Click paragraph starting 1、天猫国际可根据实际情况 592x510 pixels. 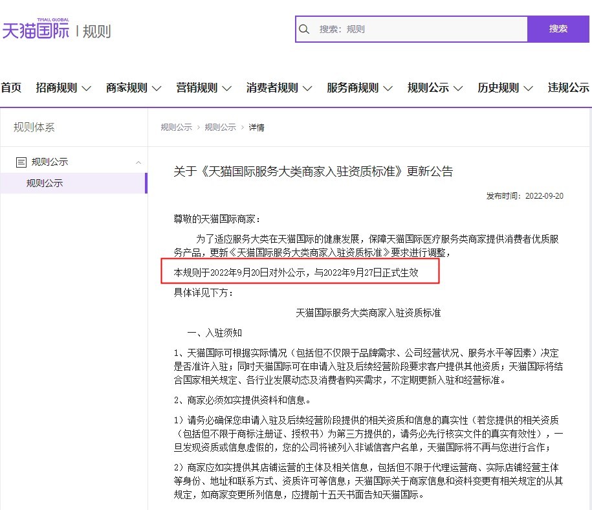368,366
